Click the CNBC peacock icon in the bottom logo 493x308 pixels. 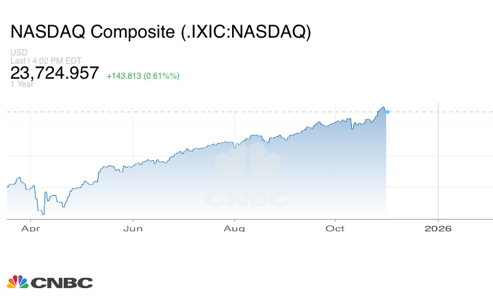17,282
